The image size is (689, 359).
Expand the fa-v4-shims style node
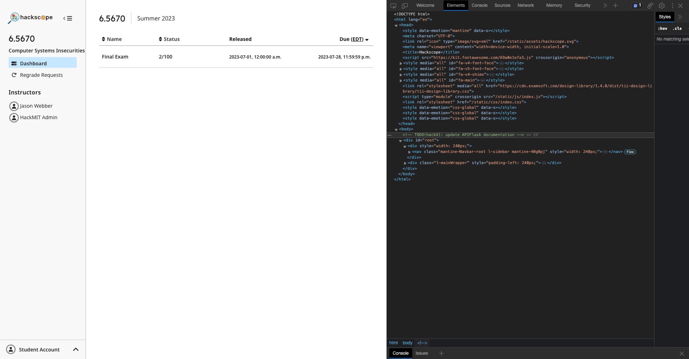[401, 75]
